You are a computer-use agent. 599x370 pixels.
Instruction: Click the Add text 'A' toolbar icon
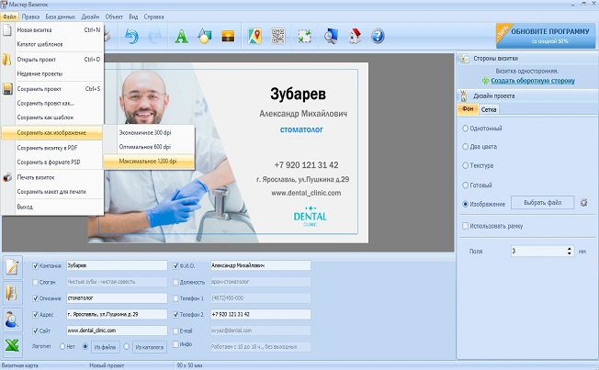(182, 37)
